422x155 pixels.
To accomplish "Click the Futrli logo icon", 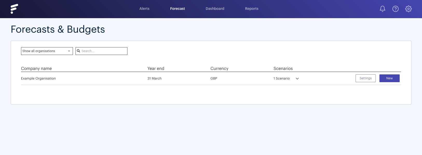I will click(14, 9).
